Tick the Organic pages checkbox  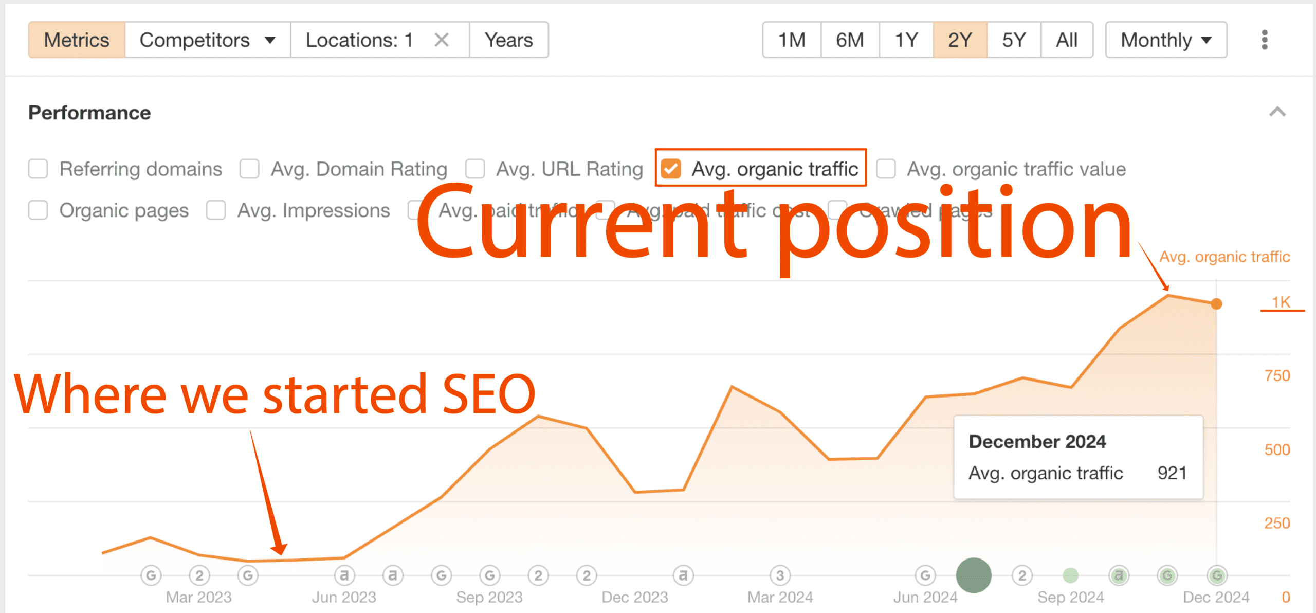pyautogui.click(x=38, y=210)
